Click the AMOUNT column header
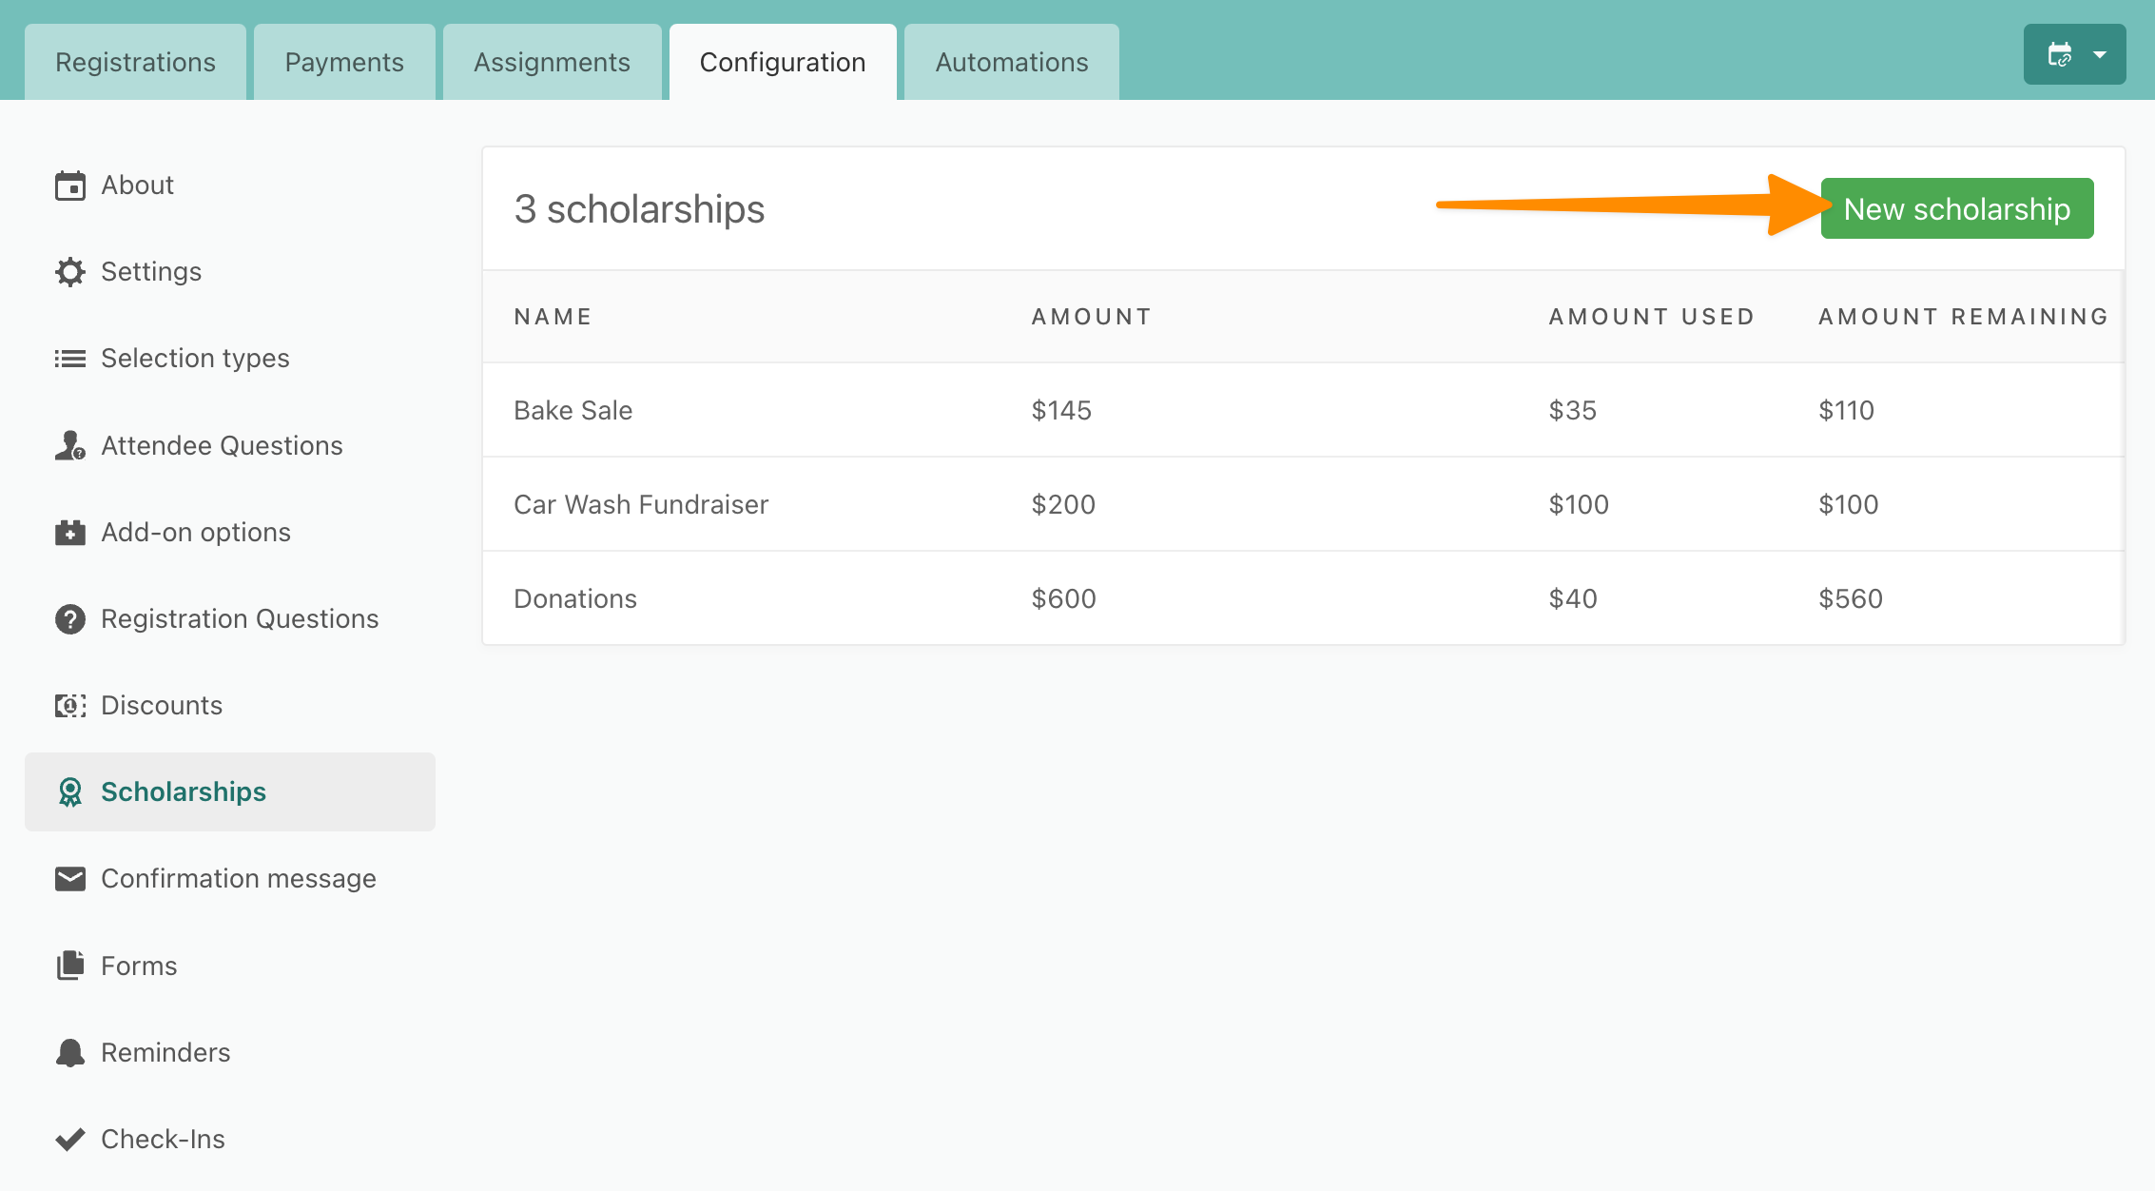This screenshot has height=1191, width=2155. [1092, 317]
